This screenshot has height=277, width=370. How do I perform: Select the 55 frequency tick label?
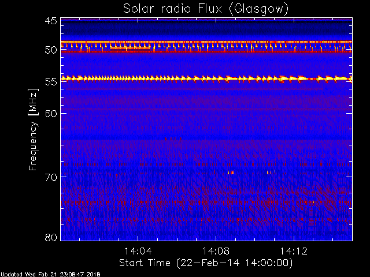51,82
